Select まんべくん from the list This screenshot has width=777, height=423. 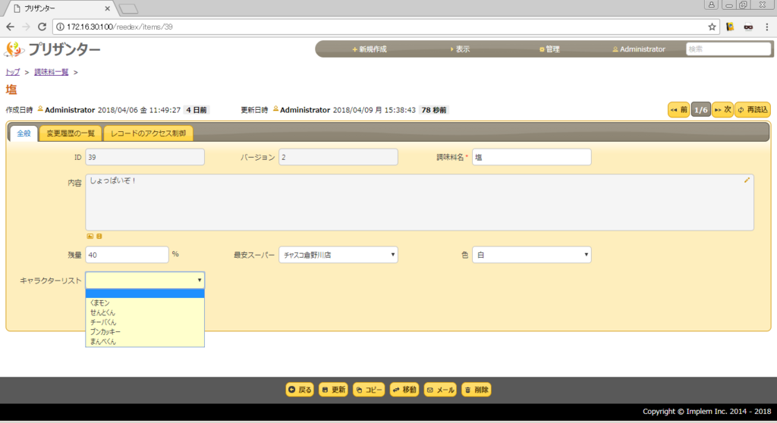145,341
